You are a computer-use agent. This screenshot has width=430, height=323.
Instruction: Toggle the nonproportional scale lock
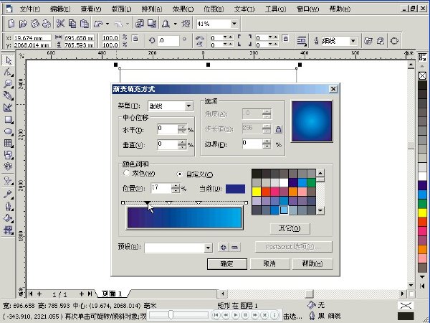tap(135, 38)
